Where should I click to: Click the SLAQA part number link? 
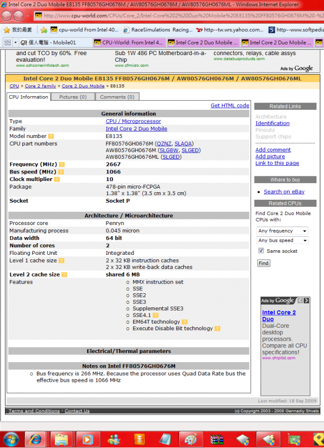[183, 144]
